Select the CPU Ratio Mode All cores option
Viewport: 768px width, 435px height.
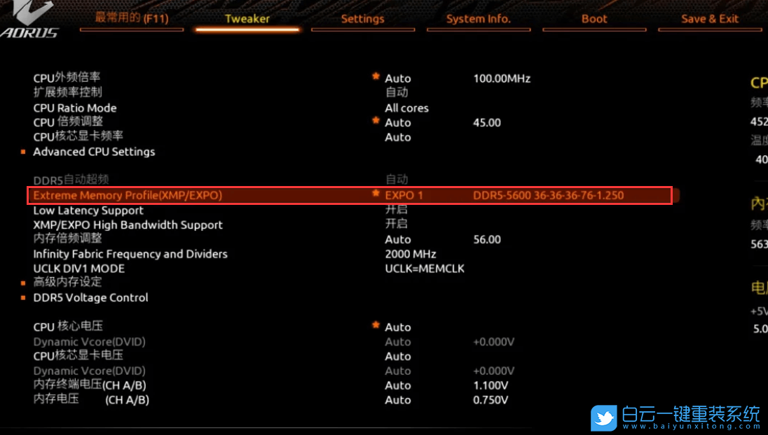coord(406,108)
